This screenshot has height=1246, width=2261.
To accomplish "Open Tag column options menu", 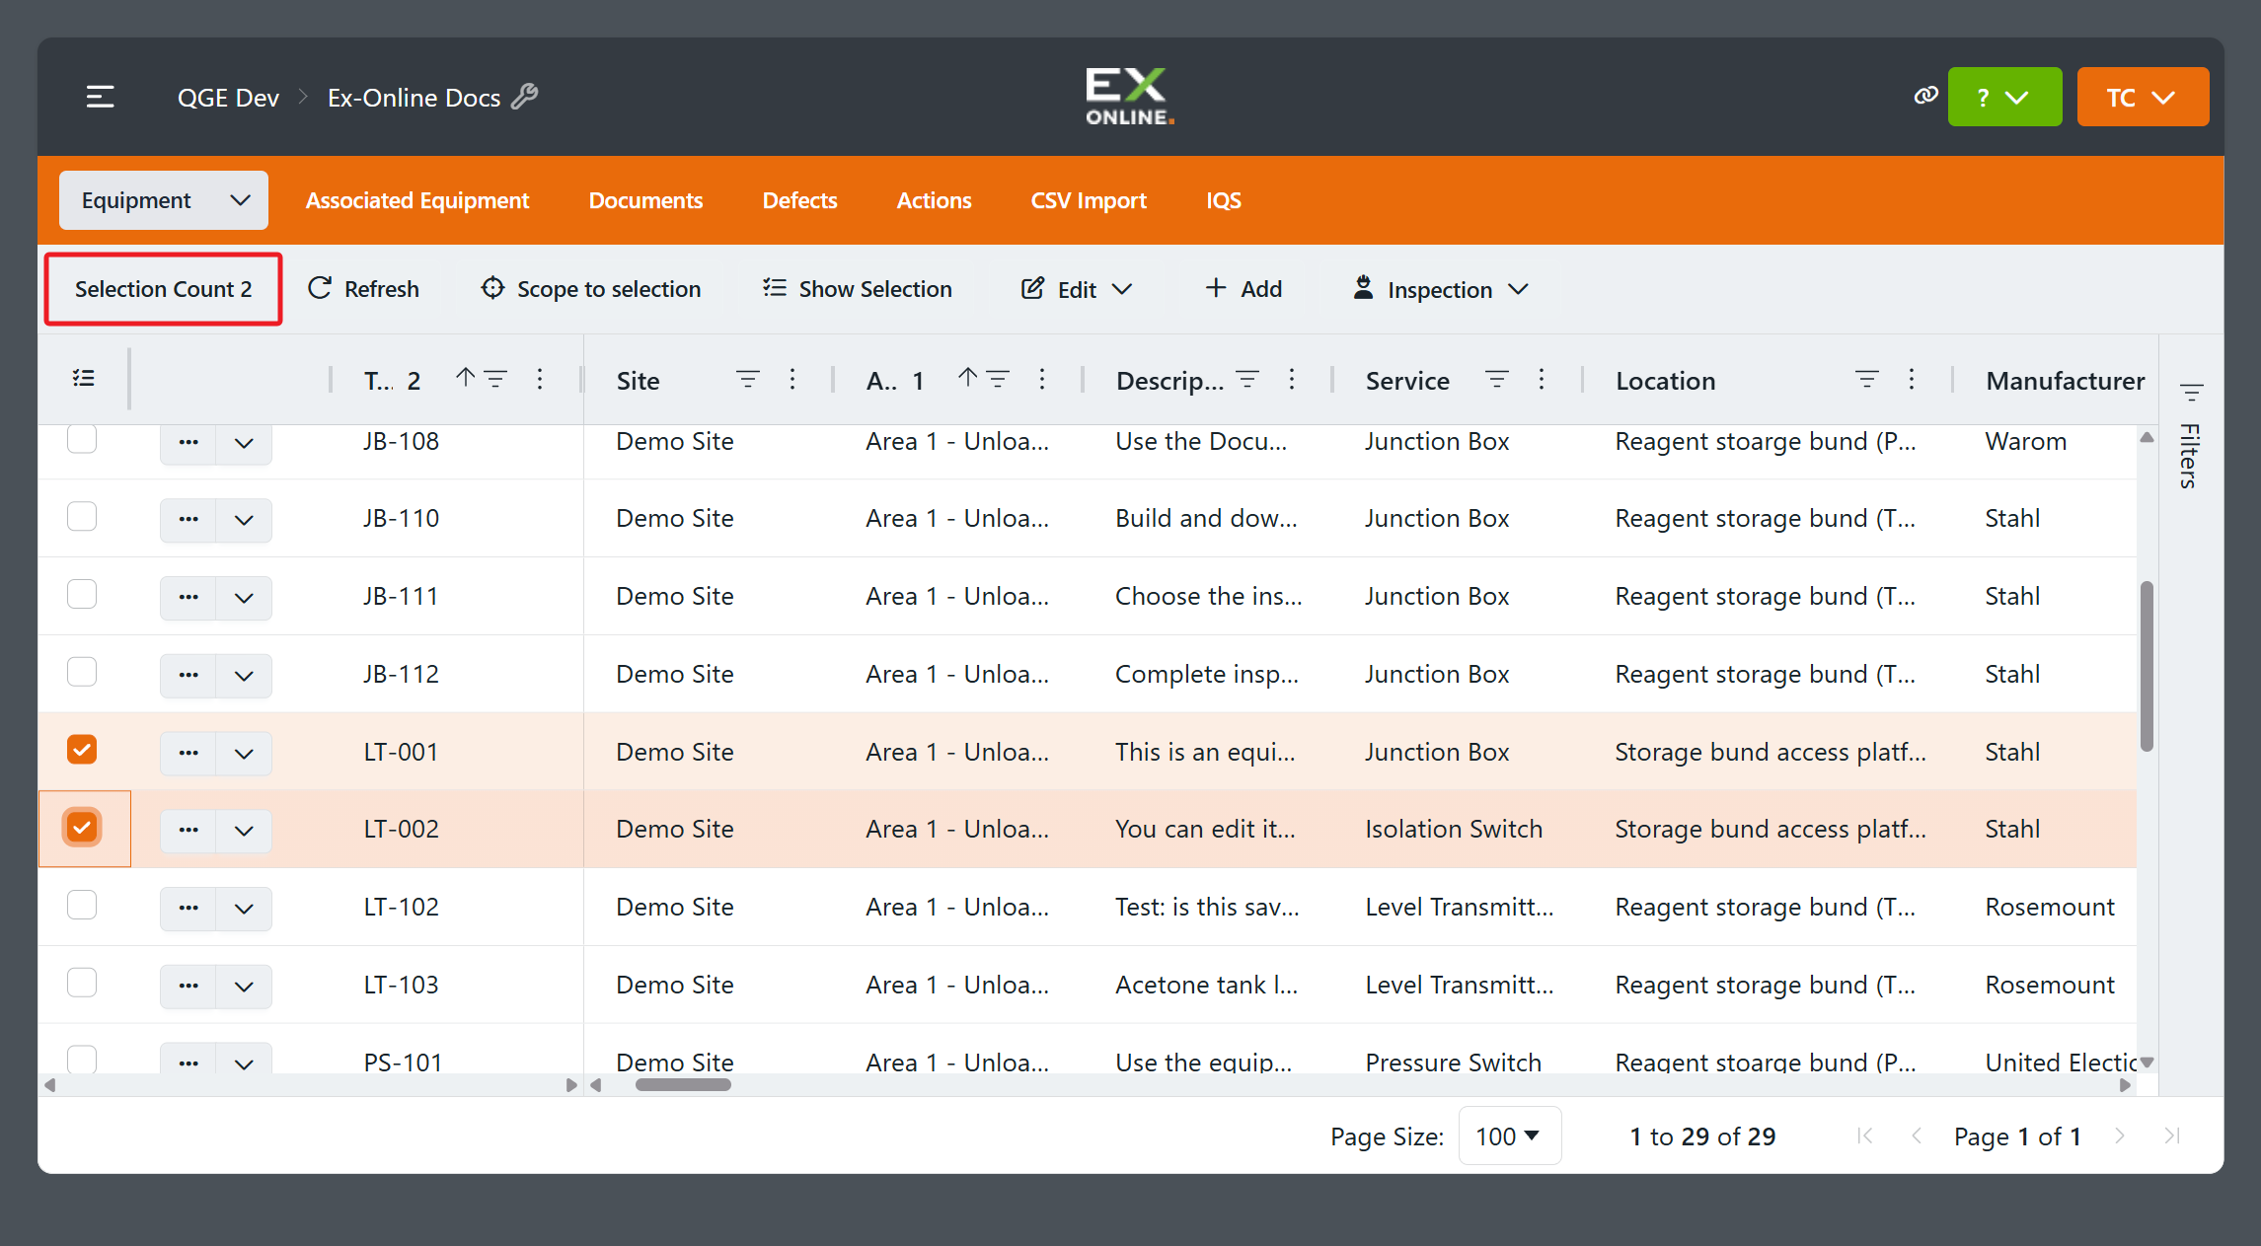I will point(540,379).
